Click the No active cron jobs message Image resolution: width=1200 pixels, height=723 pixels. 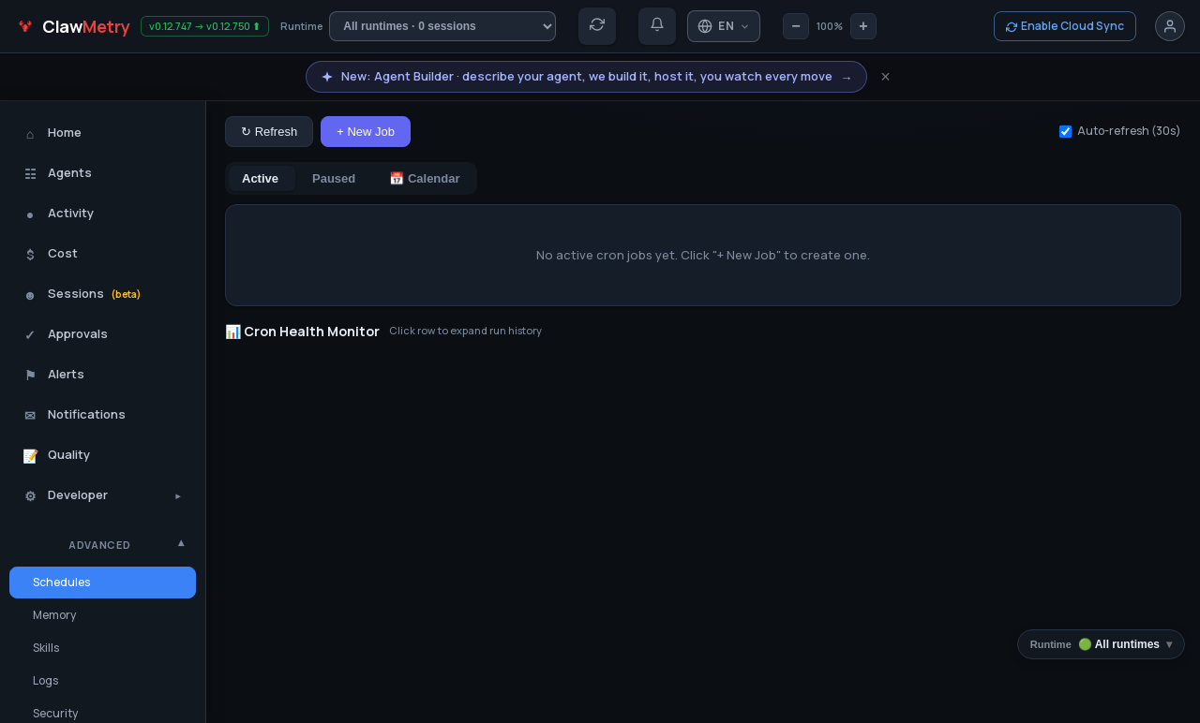click(703, 255)
